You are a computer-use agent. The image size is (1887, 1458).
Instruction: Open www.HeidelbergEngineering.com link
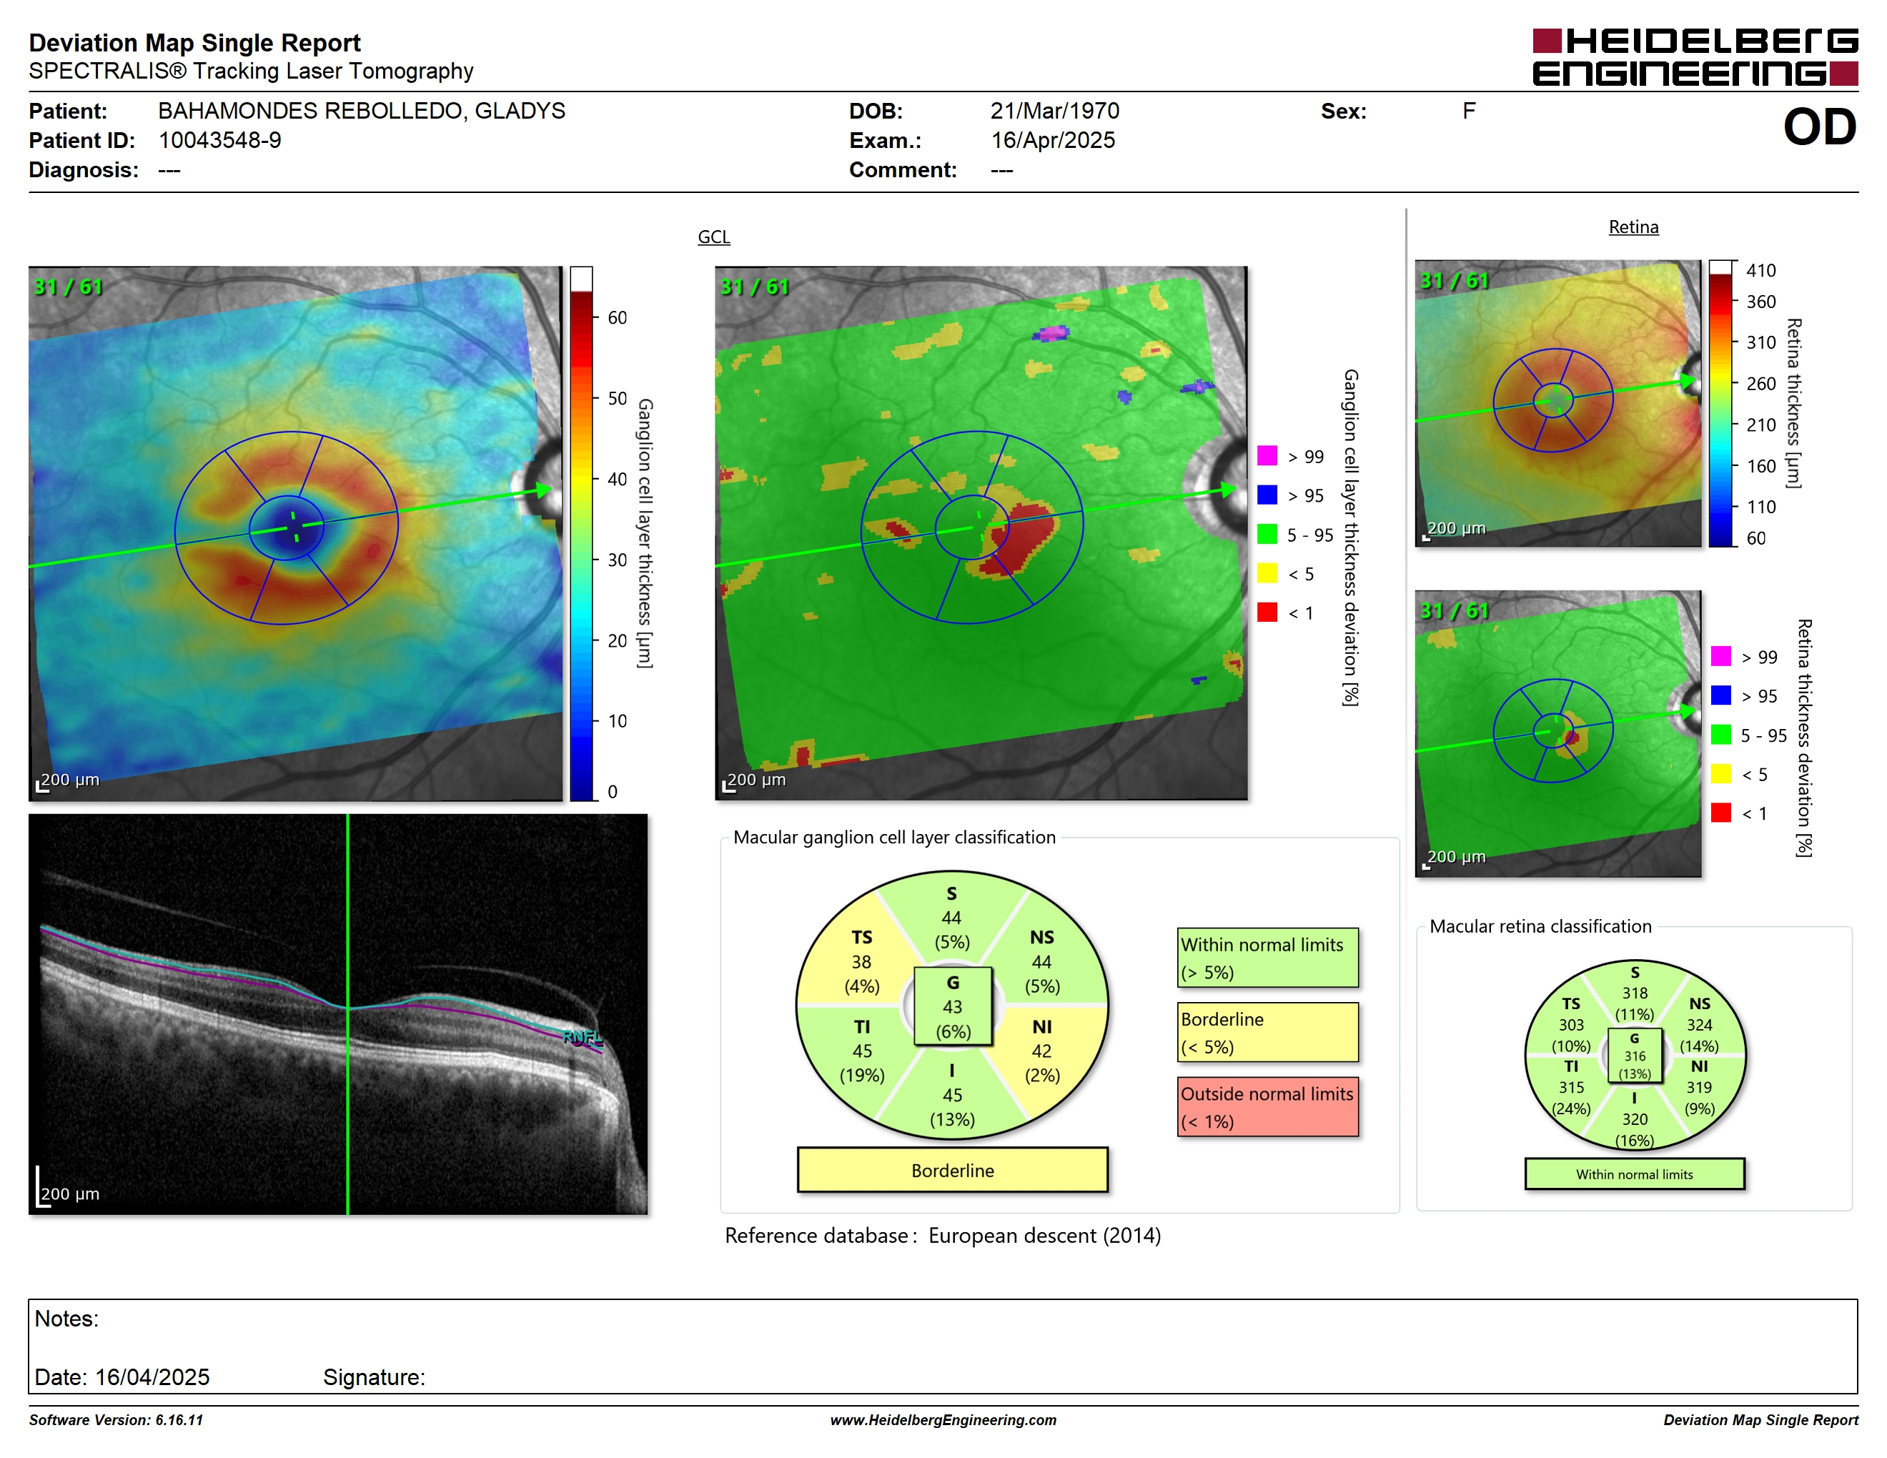tap(943, 1420)
